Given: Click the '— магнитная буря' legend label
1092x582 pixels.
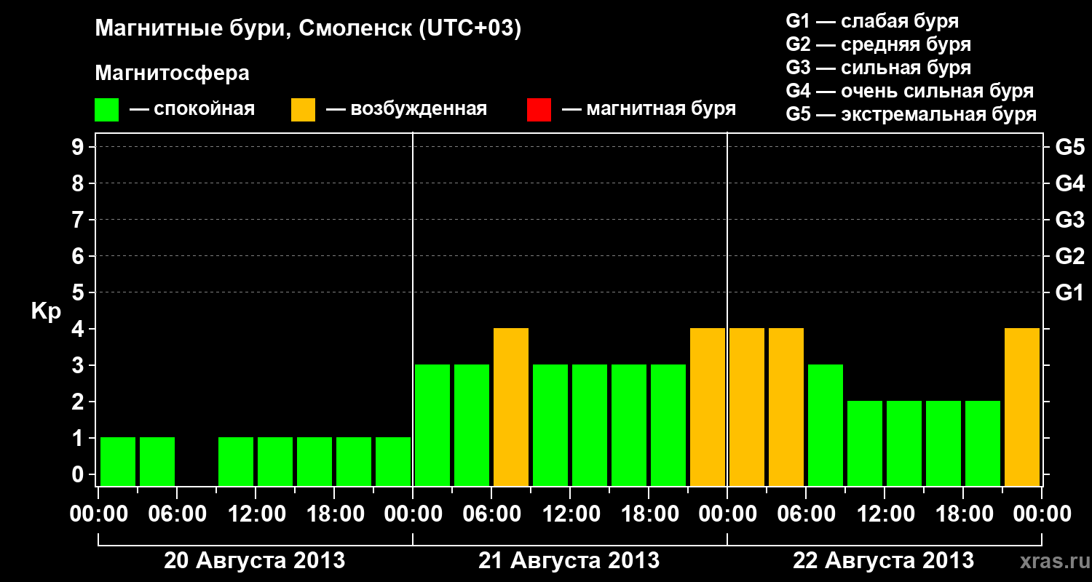Looking at the screenshot, I should (x=649, y=110).
